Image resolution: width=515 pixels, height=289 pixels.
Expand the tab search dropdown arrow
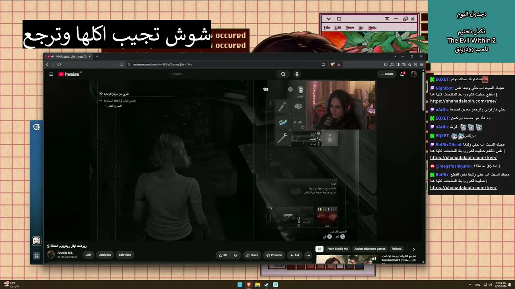pos(395,57)
